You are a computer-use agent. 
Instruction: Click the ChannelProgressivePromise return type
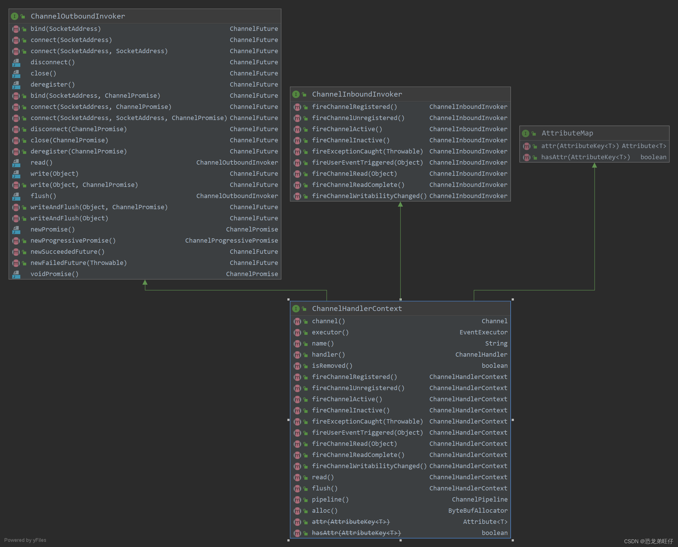(231, 241)
